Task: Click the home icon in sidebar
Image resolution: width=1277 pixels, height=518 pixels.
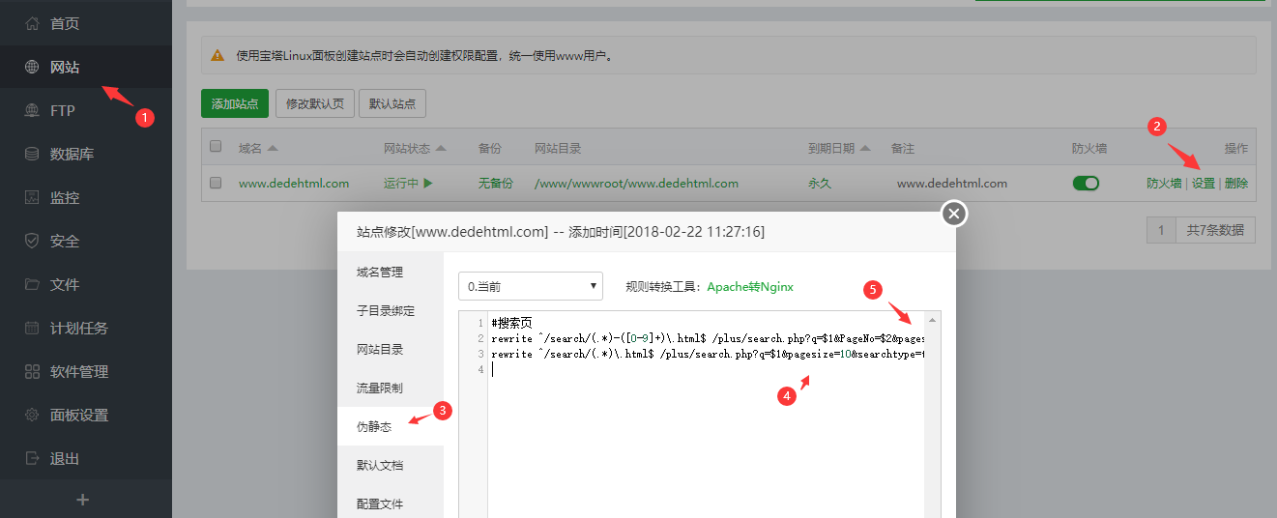Action: coord(32,23)
